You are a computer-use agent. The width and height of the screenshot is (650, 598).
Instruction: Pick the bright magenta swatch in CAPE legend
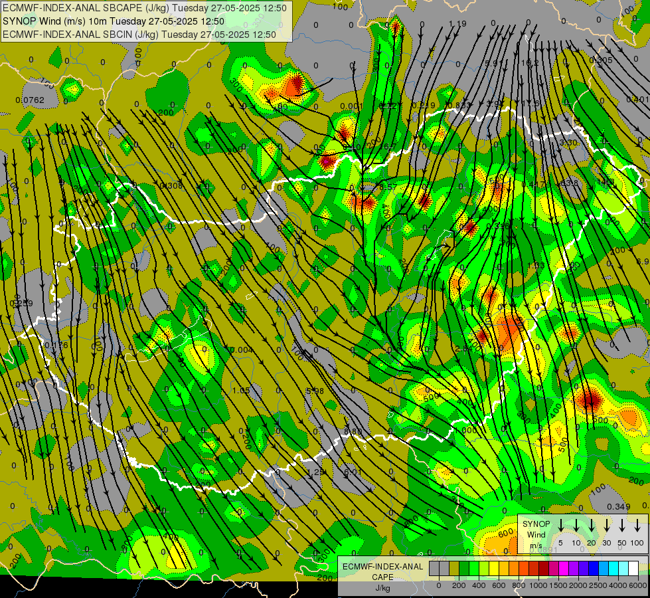coord(564,568)
